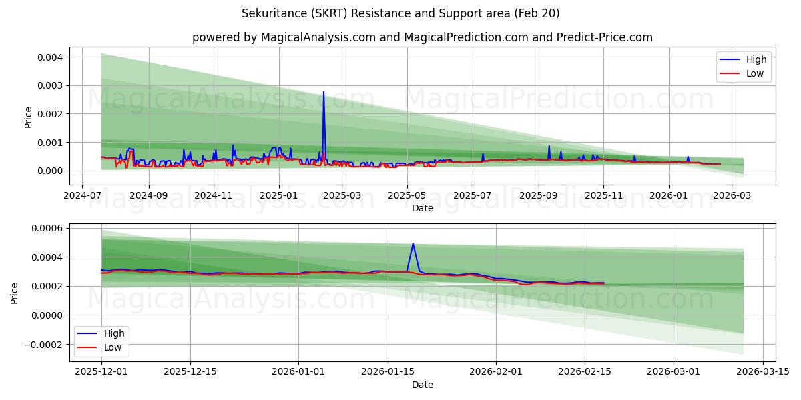Open the top-right legend panel
This screenshot has width=801, height=400.
[744, 66]
